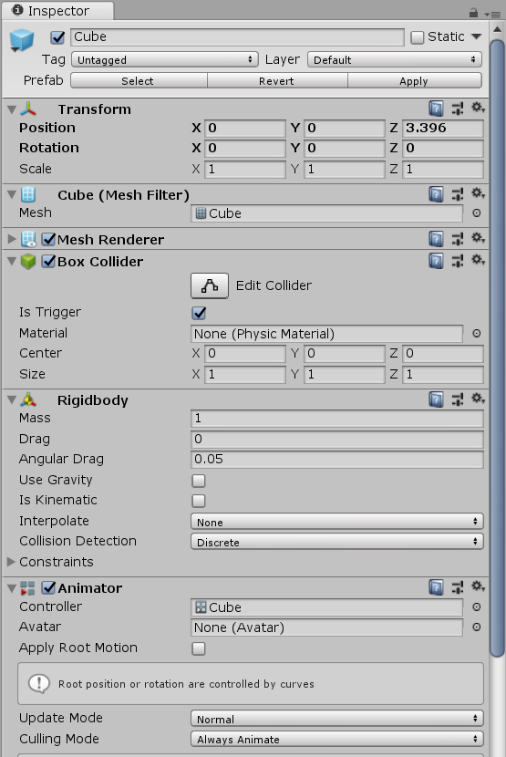This screenshot has width=506, height=757.
Task: Open Mesh Filter help reference icon
Action: [x=436, y=194]
